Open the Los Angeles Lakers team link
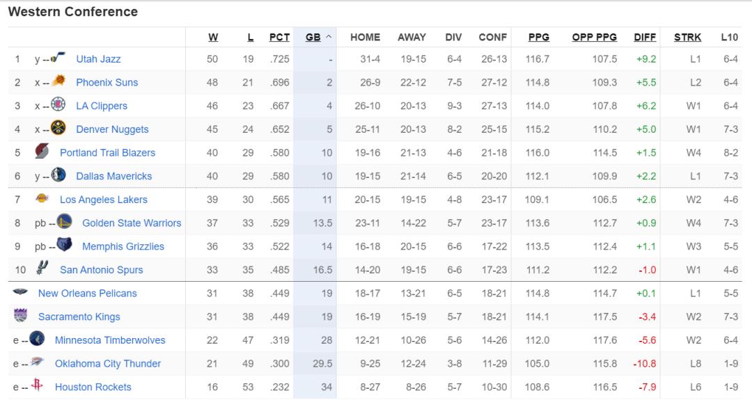The image size is (752, 400). click(104, 200)
